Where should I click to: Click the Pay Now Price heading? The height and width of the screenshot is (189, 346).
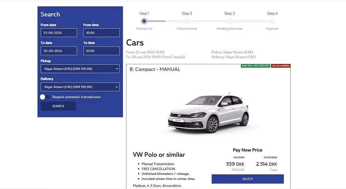(248, 150)
